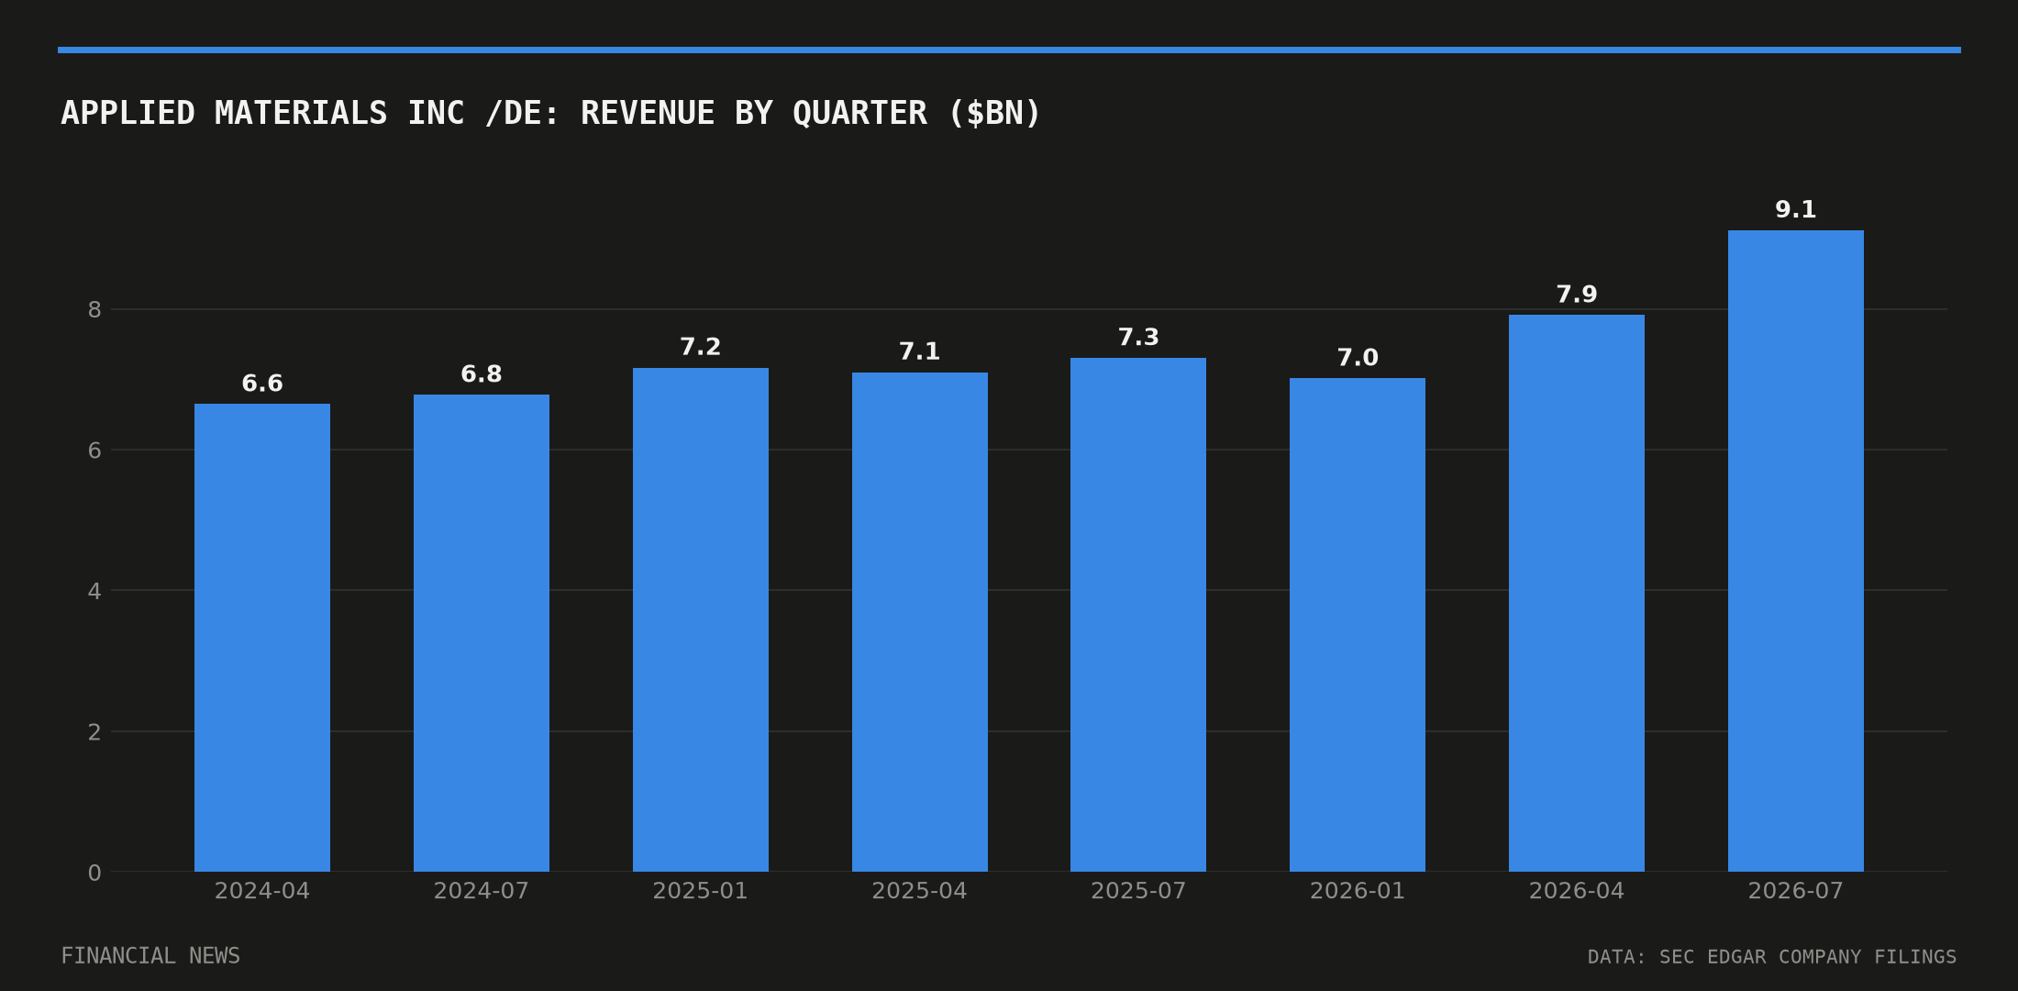Viewport: 2018px width, 991px height.
Task: Select the 2024-07 revenue bar
Action: tap(482, 633)
